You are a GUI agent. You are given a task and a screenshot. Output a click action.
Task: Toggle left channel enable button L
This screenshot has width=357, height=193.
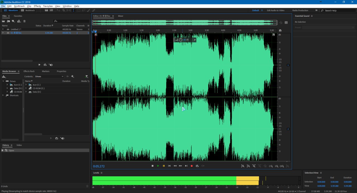pos(288,65)
